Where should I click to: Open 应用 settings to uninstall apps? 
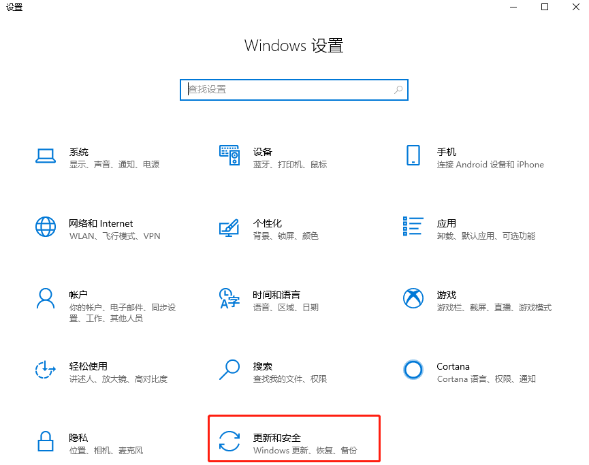(446, 229)
